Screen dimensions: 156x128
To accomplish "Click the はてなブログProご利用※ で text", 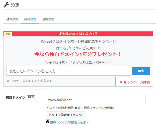I will point(78,48).
